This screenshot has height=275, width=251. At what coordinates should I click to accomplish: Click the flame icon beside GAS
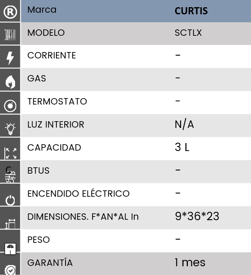(x=10, y=82)
